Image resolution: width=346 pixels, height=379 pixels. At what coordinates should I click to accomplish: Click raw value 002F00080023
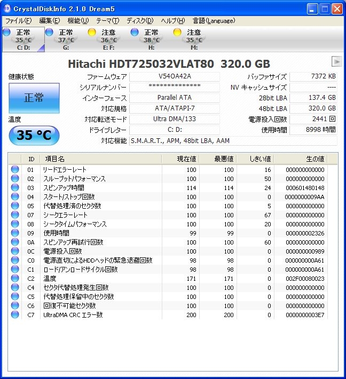click(305, 279)
